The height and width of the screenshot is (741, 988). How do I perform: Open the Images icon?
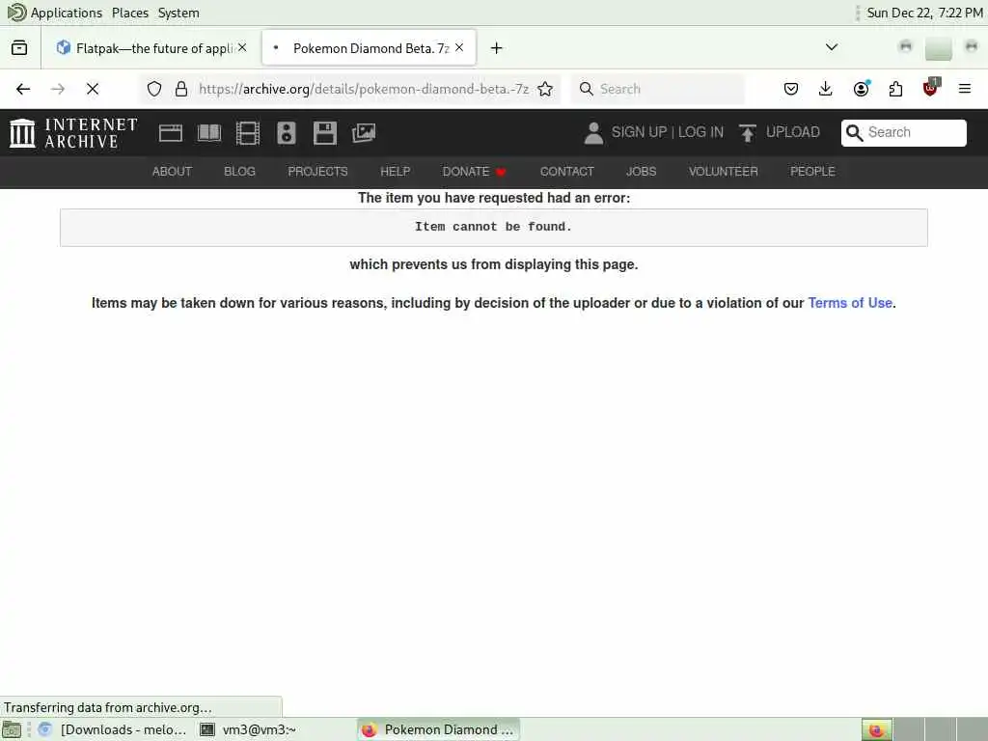click(x=364, y=133)
